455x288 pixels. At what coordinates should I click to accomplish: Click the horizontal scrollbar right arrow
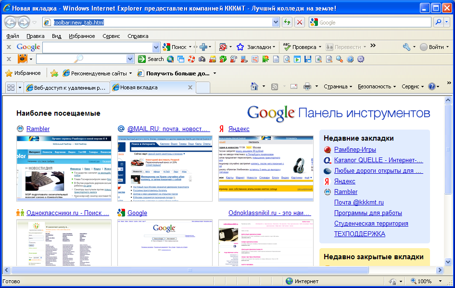pos(440,270)
